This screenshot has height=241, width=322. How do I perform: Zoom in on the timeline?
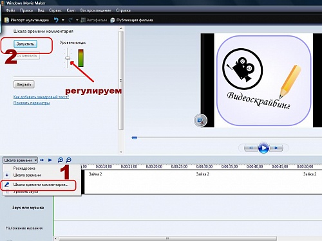coord(61,160)
